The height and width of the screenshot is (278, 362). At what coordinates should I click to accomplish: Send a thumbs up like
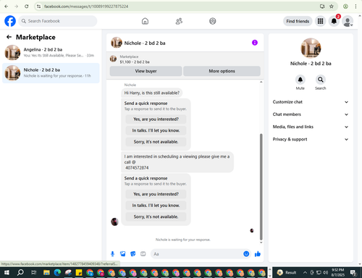pyautogui.click(x=258, y=254)
